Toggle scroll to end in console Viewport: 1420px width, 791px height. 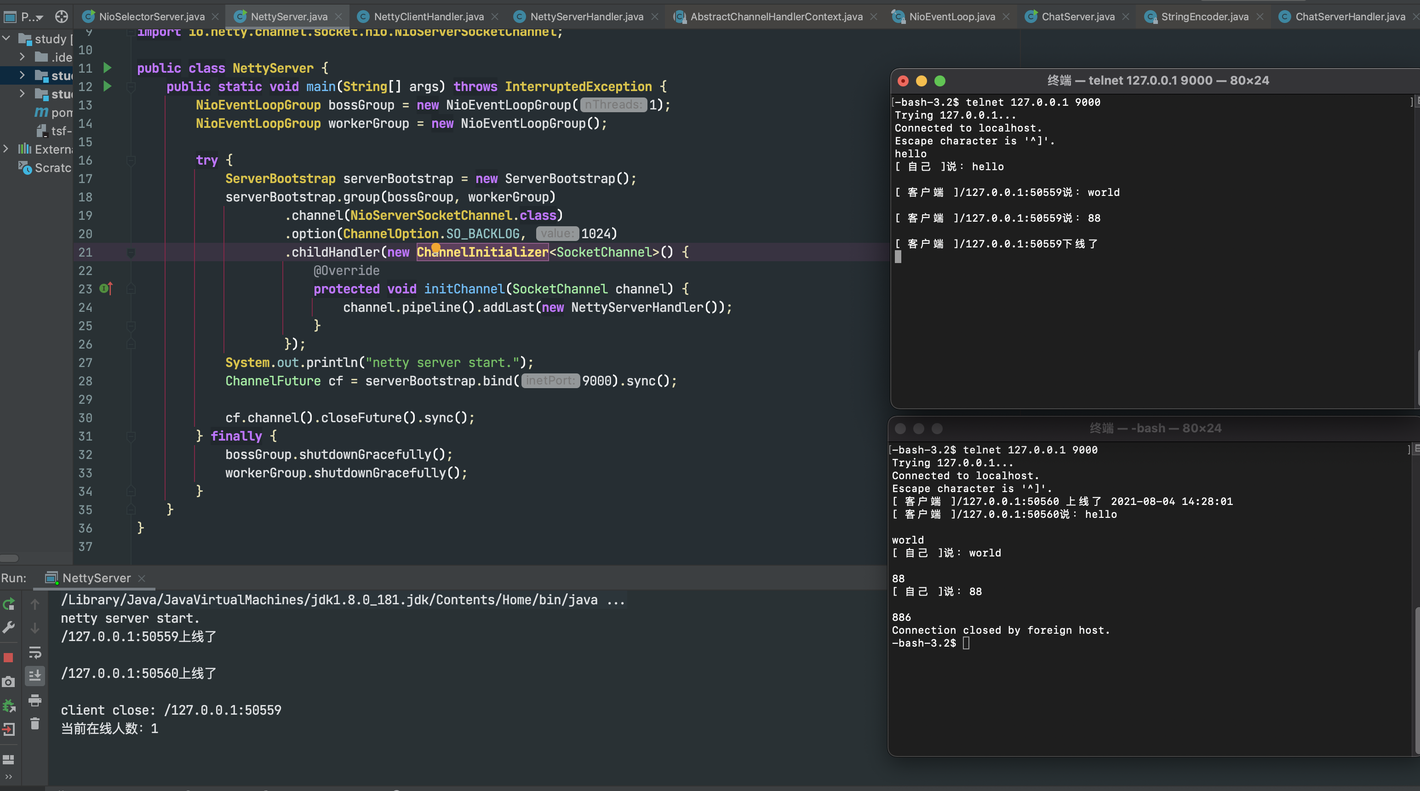[35, 675]
